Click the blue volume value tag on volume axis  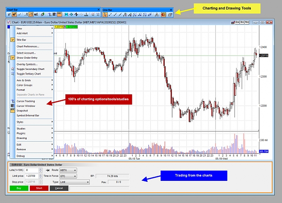tap(264, 152)
